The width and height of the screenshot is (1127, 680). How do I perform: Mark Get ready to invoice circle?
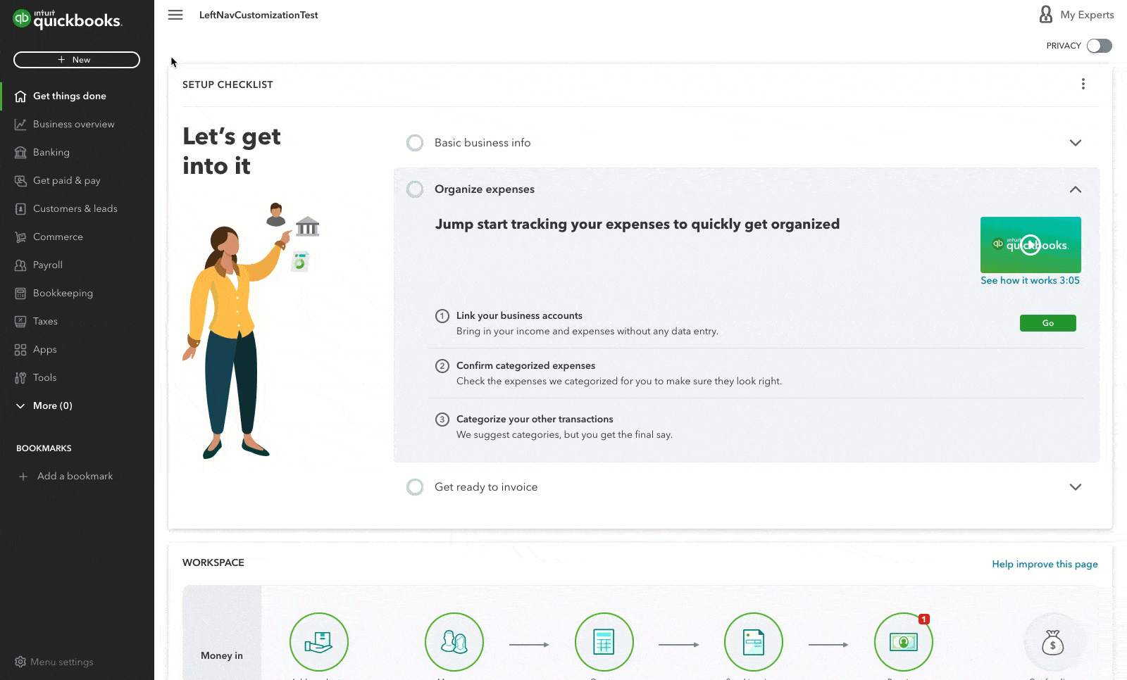click(x=415, y=487)
